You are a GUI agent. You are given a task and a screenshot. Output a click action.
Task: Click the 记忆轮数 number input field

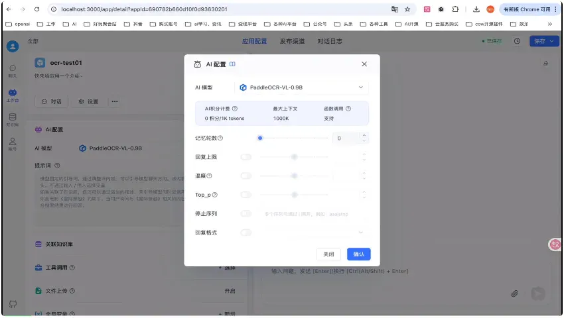[346, 138]
